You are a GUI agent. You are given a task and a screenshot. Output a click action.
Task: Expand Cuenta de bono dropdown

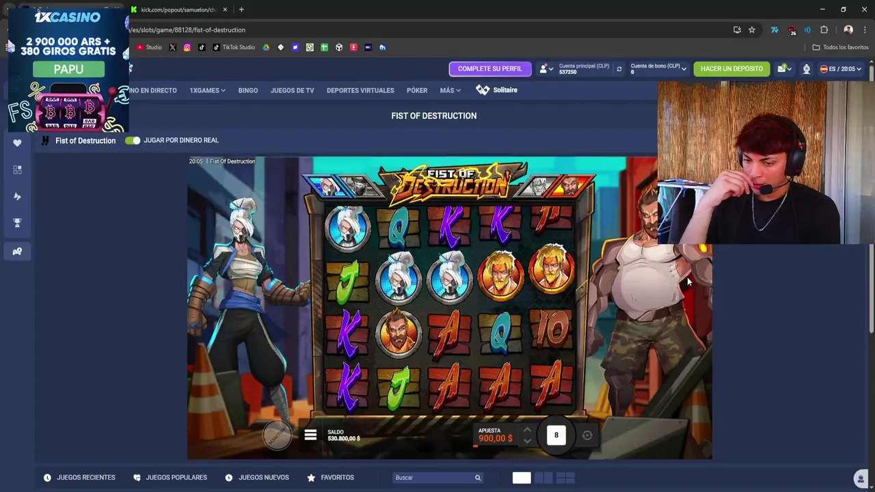(x=659, y=69)
